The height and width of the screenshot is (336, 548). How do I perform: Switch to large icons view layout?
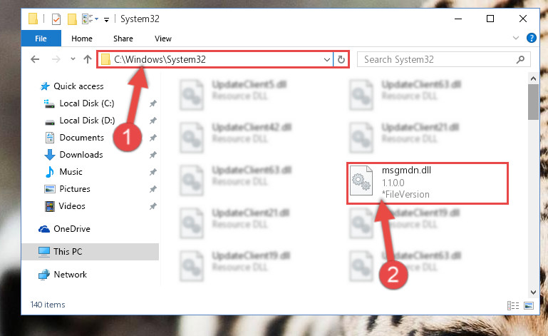[x=529, y=305]
